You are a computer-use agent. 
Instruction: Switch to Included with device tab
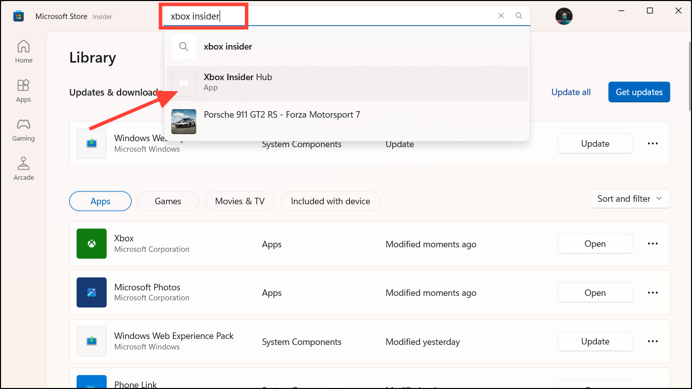[x=330, y=201]
